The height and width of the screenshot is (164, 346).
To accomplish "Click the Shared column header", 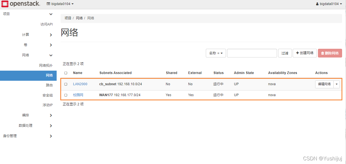I will (x=172, y=73).
